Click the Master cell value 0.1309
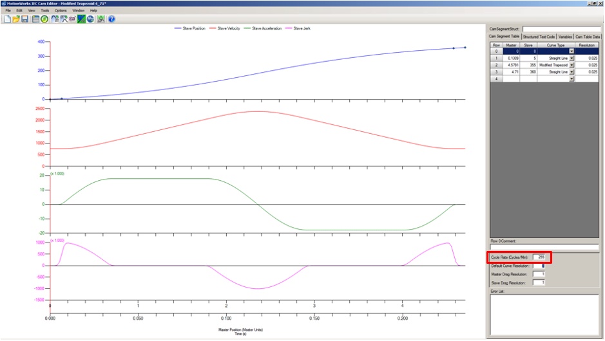Image resolution: width=605 pixels, height=341 pixels. pos(511,58)
